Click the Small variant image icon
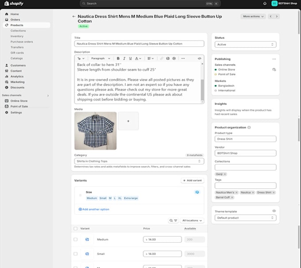 [x=87, y=254]
